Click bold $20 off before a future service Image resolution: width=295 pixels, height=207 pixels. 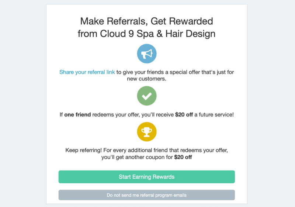(x=184, y=115)
